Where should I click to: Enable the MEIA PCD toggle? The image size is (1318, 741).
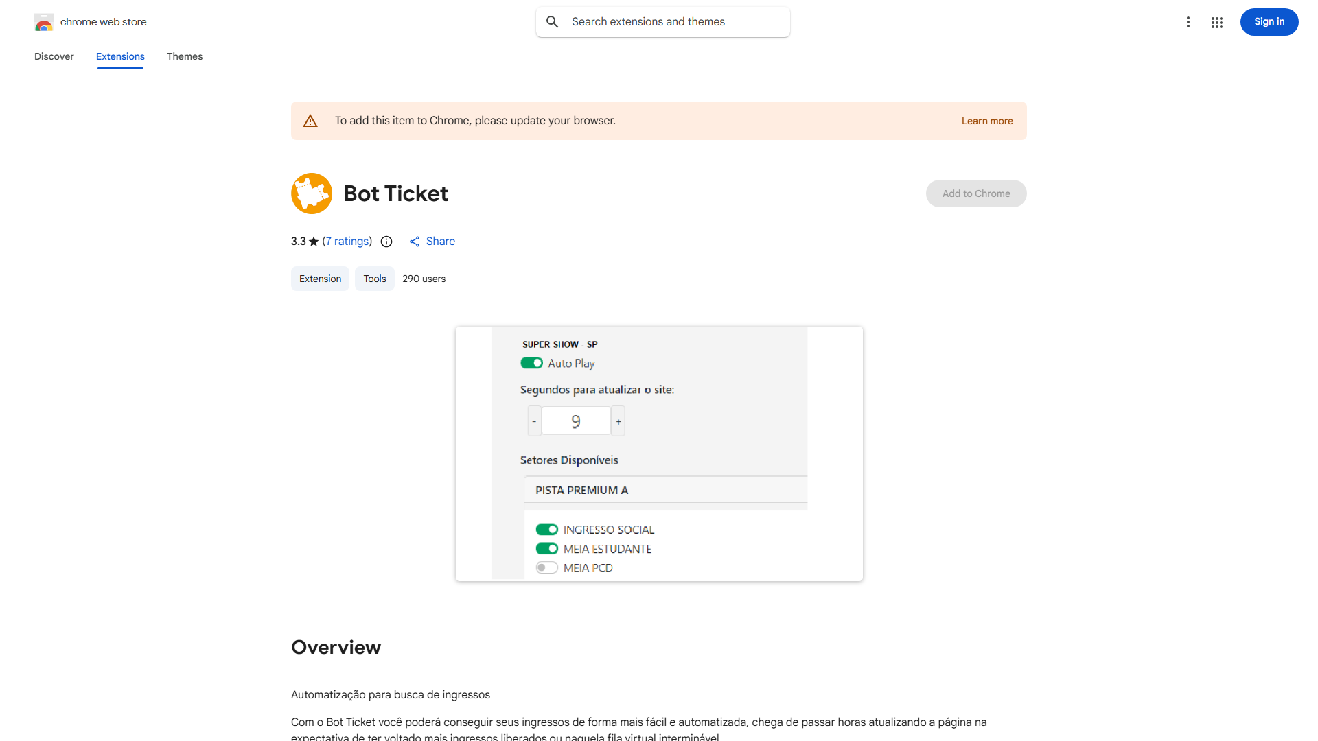[546, 567]
